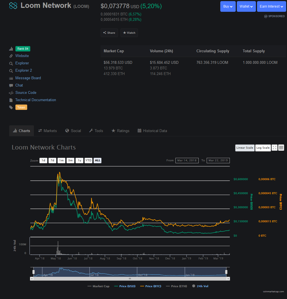The height and width of the screenshot is (299, 287).
Task: Switch to the Charts tab
Action: [x=22, y=131]
